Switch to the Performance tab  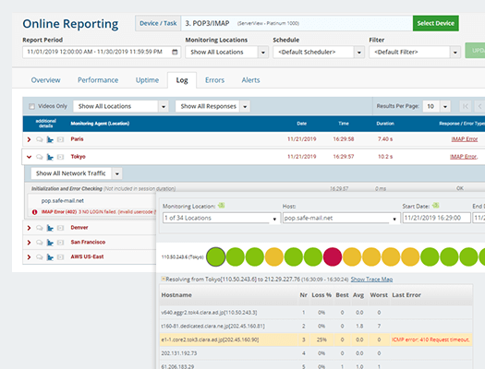(98, 80)
